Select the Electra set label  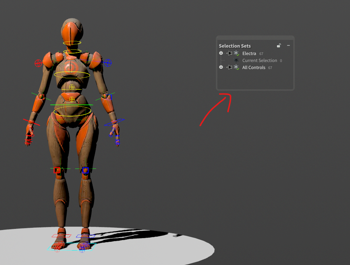249,54
